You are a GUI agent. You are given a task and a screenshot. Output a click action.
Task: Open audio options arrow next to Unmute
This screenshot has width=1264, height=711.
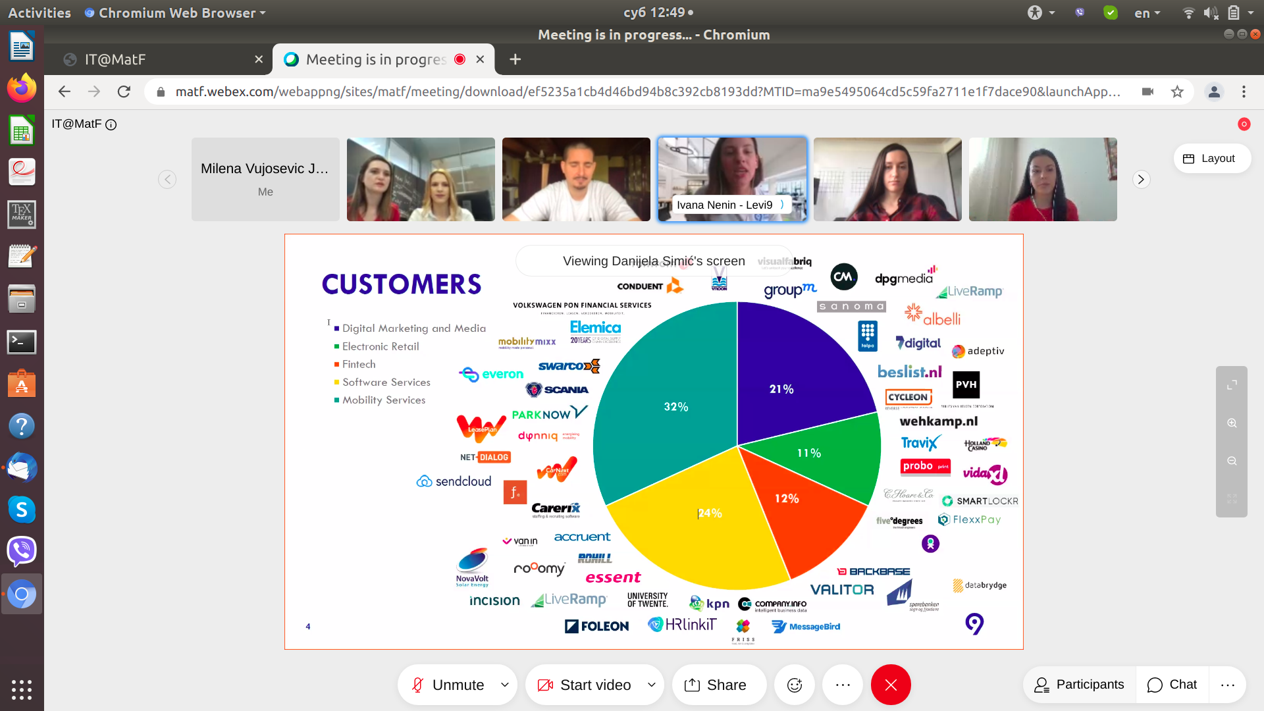(x=505, y=685)
